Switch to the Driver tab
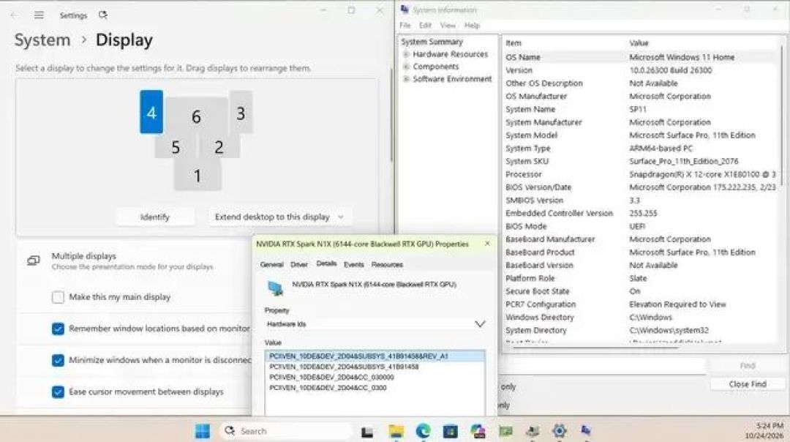790x442 pixels. coord(298,265)
